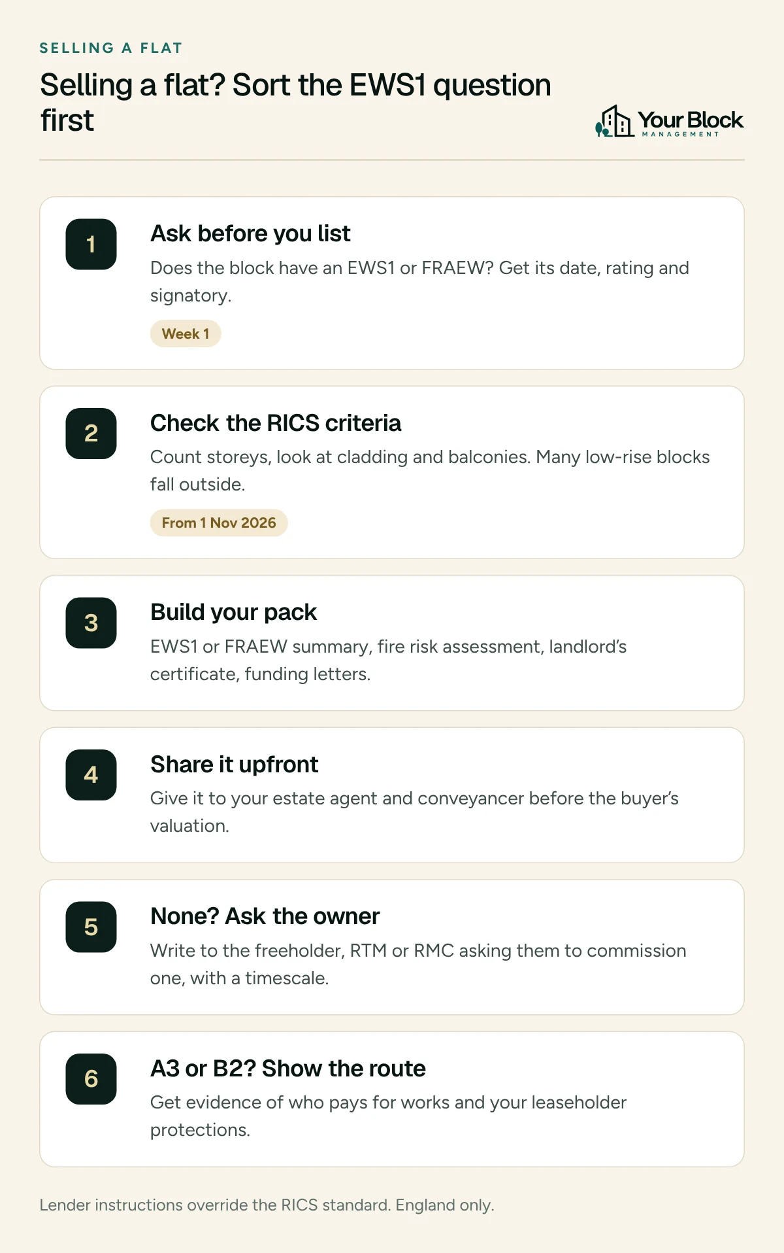Click the footer note 'Lender instructions override the RICS standard'

tap(215, 1205)
